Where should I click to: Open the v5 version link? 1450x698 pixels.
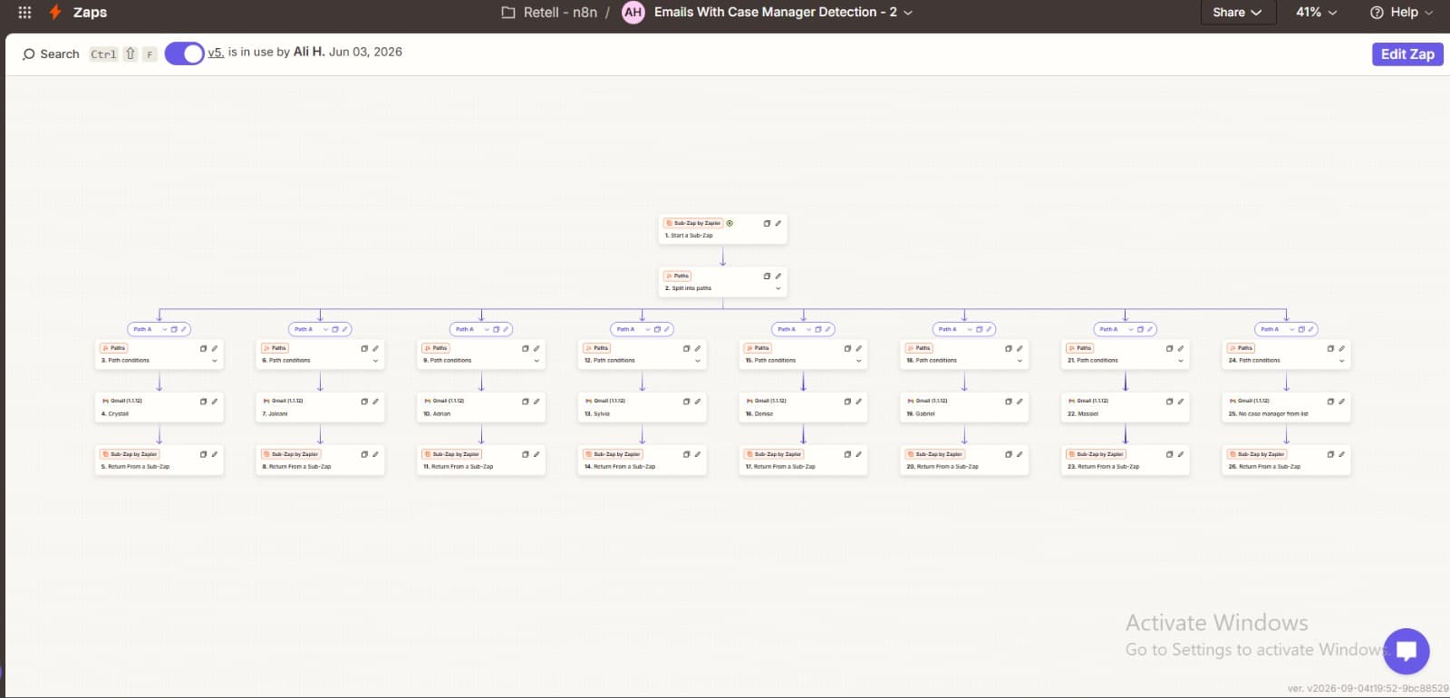216,53
